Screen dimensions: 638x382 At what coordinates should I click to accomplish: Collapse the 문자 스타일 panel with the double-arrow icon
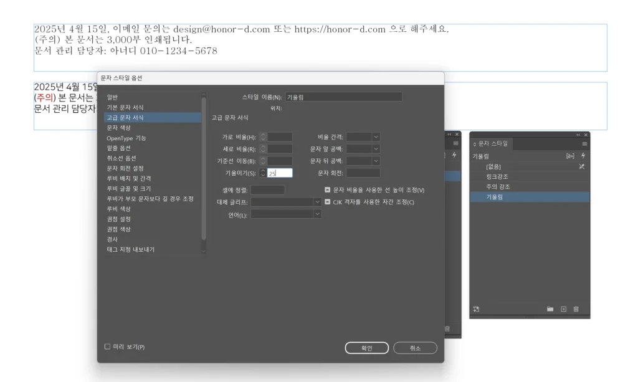coord(578,135)
